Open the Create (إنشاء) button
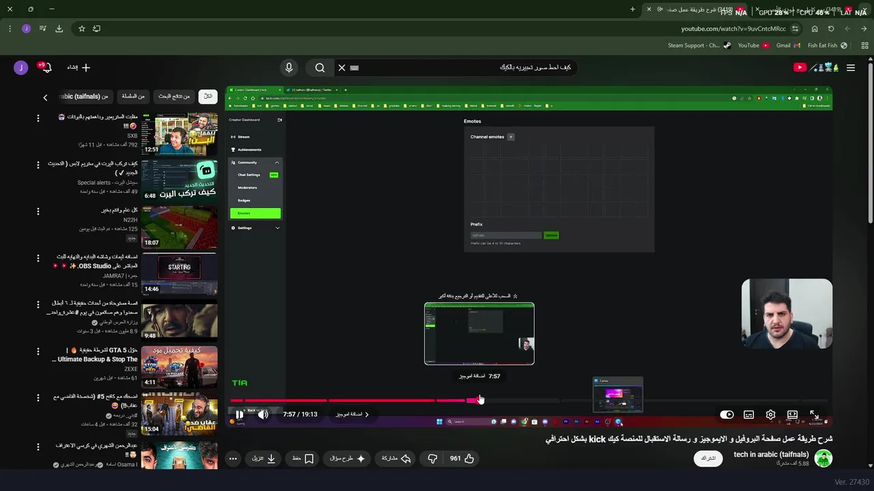Image resolution: width=874 pixels, height=491 pixels. coord(79,68)
